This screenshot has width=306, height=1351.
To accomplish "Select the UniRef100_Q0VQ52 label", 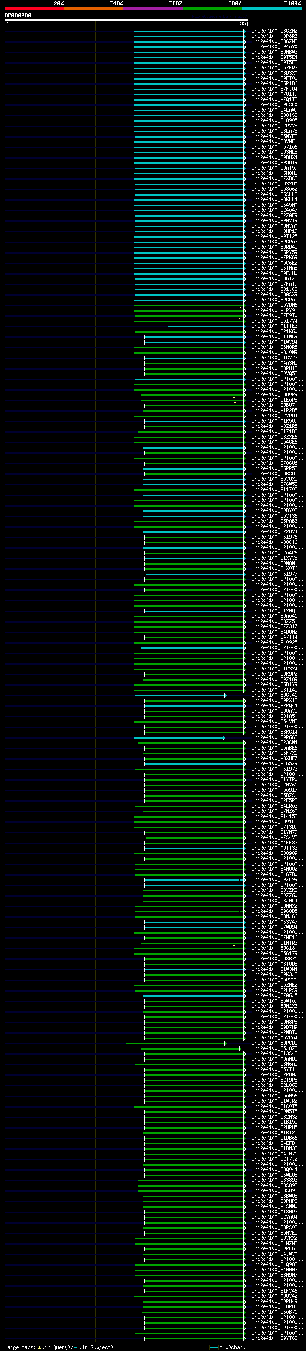I will click(x=274, y=373).
